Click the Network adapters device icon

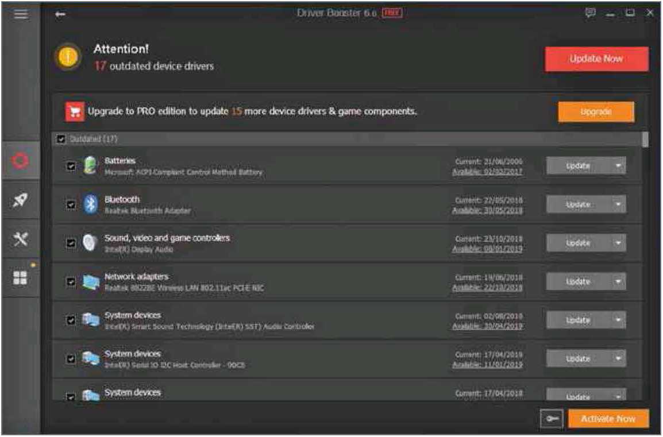point(91,282)
